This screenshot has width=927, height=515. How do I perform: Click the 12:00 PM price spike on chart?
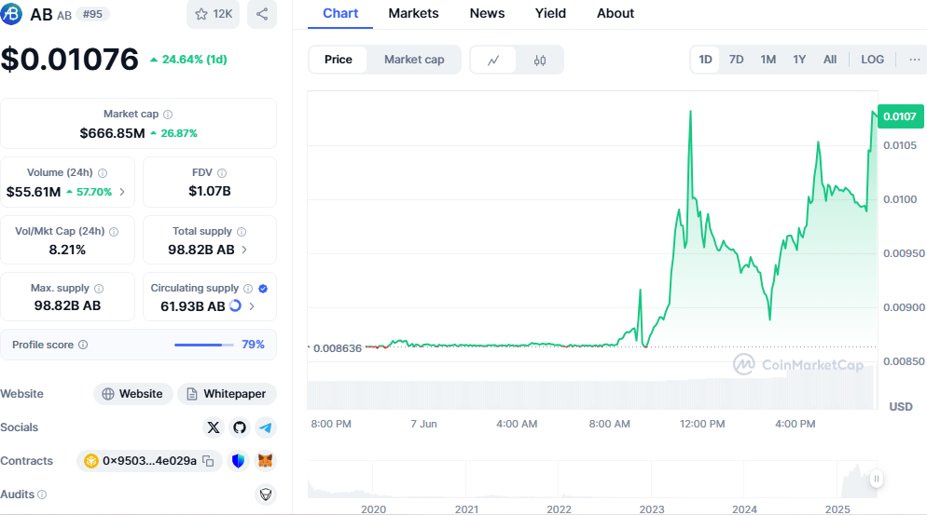click(x=690, y=112)
